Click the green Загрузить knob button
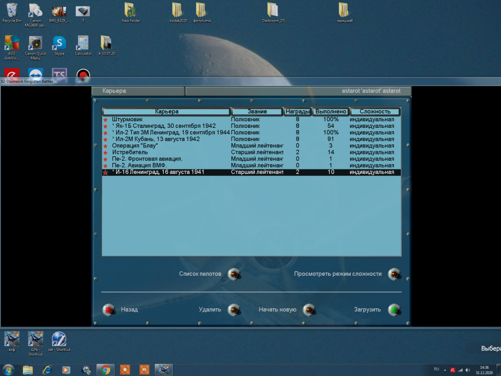This screenshot has width=501, height=376. [394, 310]
